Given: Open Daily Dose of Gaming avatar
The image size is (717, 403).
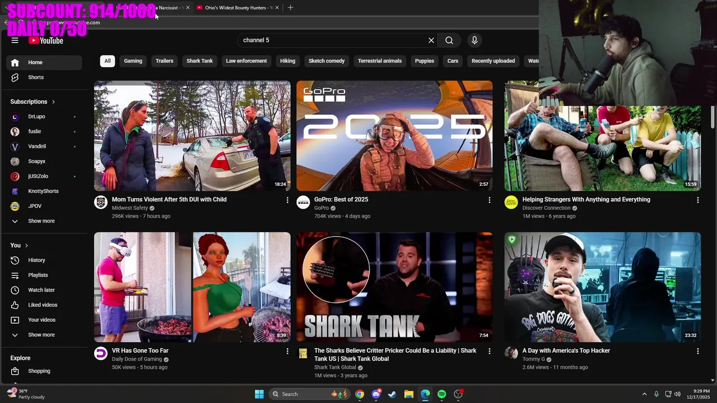Looking at the screenshot, I should 101,353.
